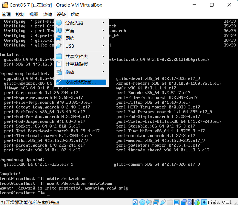This screenshot has width=238, height=205.
Task: Click the audio status bar icon
Action: click(x=149, y=202)
